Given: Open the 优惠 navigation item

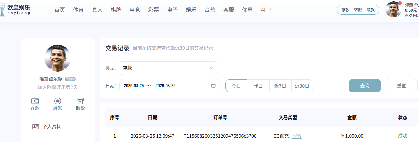Looking at the screenshot, I should tap(247, 10).
